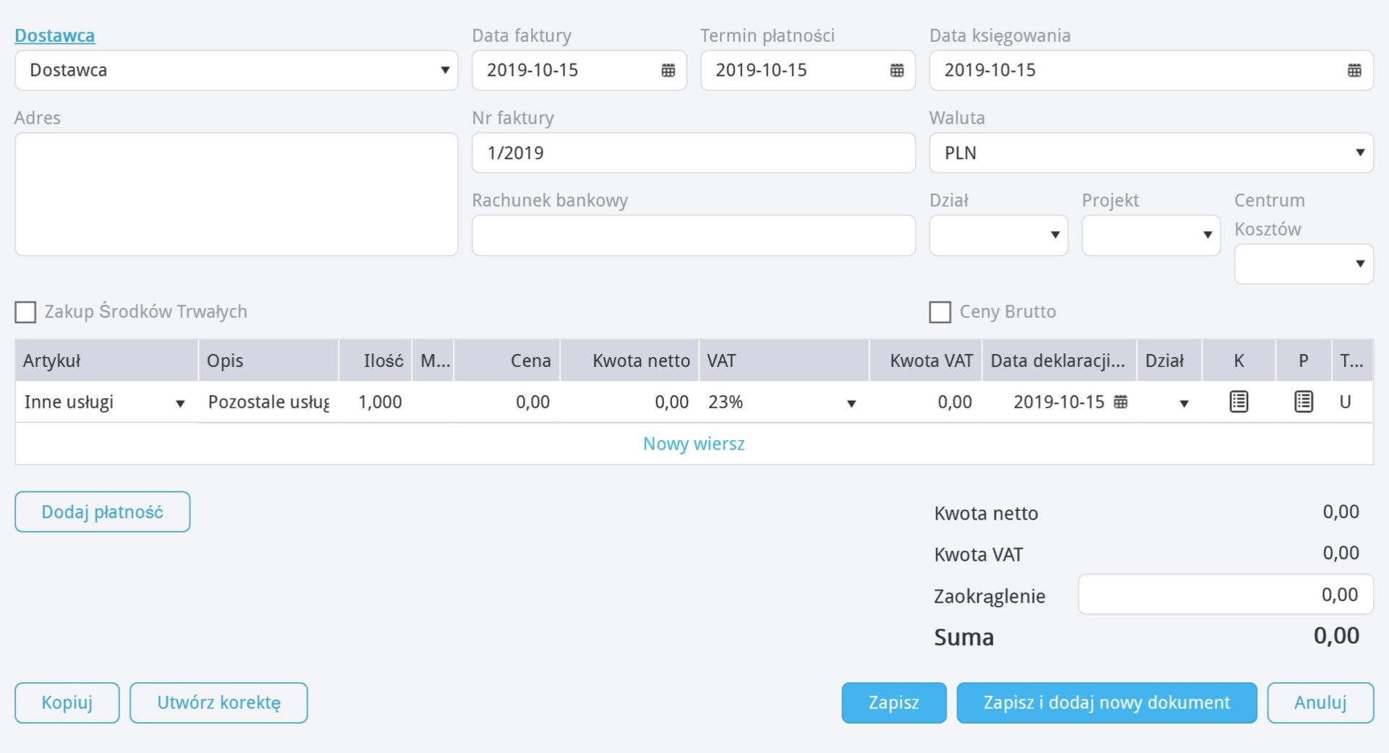This screenshot has width=1389, height=753.
Task: Open calendar for Data deklaracji in row
Action: pos(1120,402)
